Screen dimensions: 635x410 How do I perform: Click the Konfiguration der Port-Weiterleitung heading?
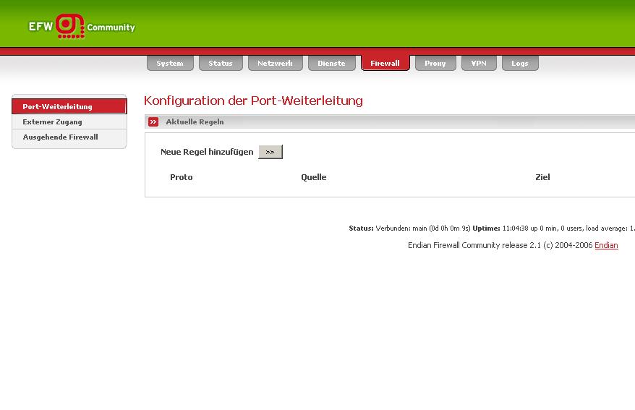tap(253, 101)
